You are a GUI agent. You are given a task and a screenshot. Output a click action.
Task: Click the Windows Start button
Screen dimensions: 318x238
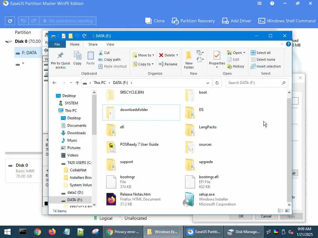pyautogui.click(x=7, y=232)
